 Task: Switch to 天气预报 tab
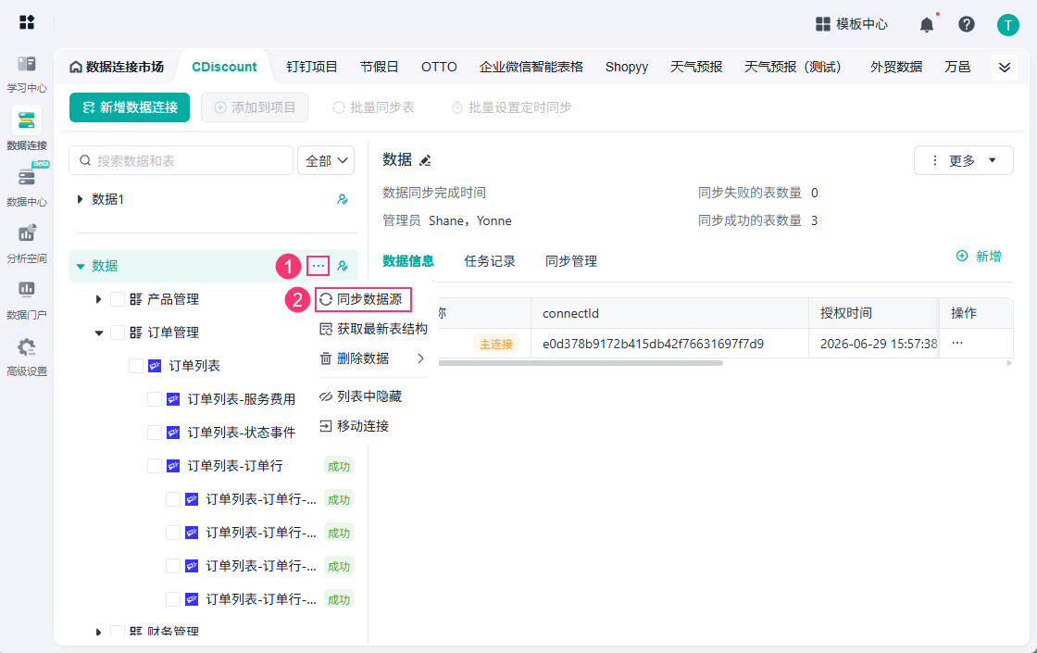[695, 67]
